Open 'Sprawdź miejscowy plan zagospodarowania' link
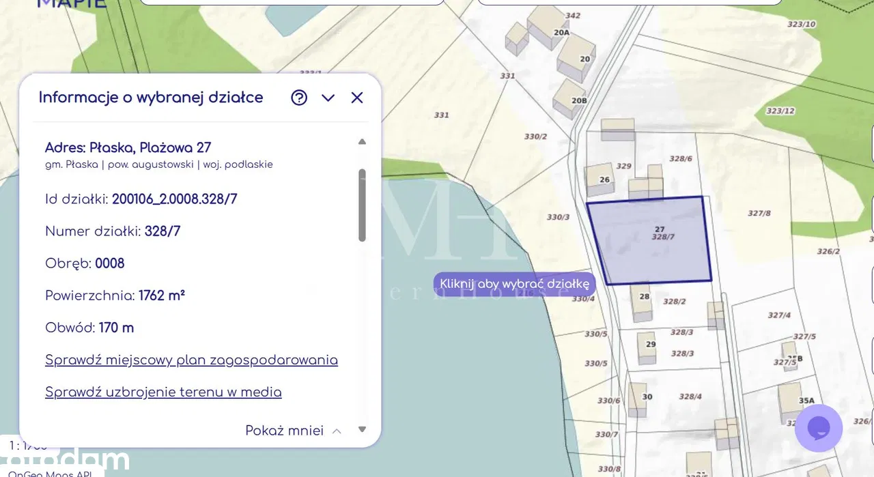Screen dimensions: 874x477 click(191, 360)
